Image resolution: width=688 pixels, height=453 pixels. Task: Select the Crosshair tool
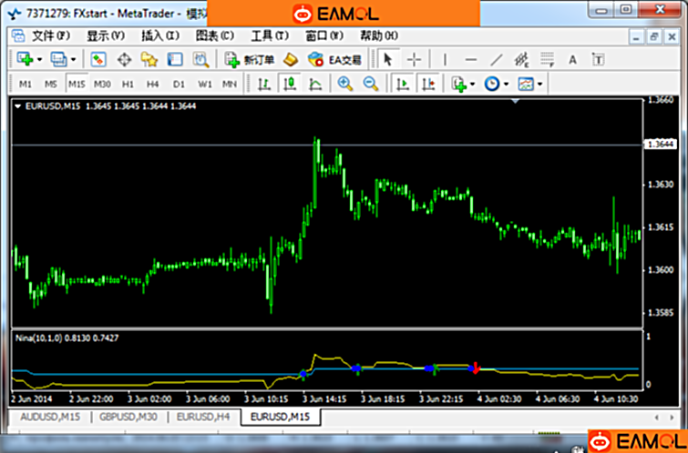414,59
